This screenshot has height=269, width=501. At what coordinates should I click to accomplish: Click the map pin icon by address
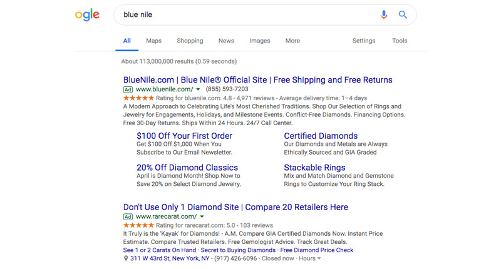(x=126, y=258)
